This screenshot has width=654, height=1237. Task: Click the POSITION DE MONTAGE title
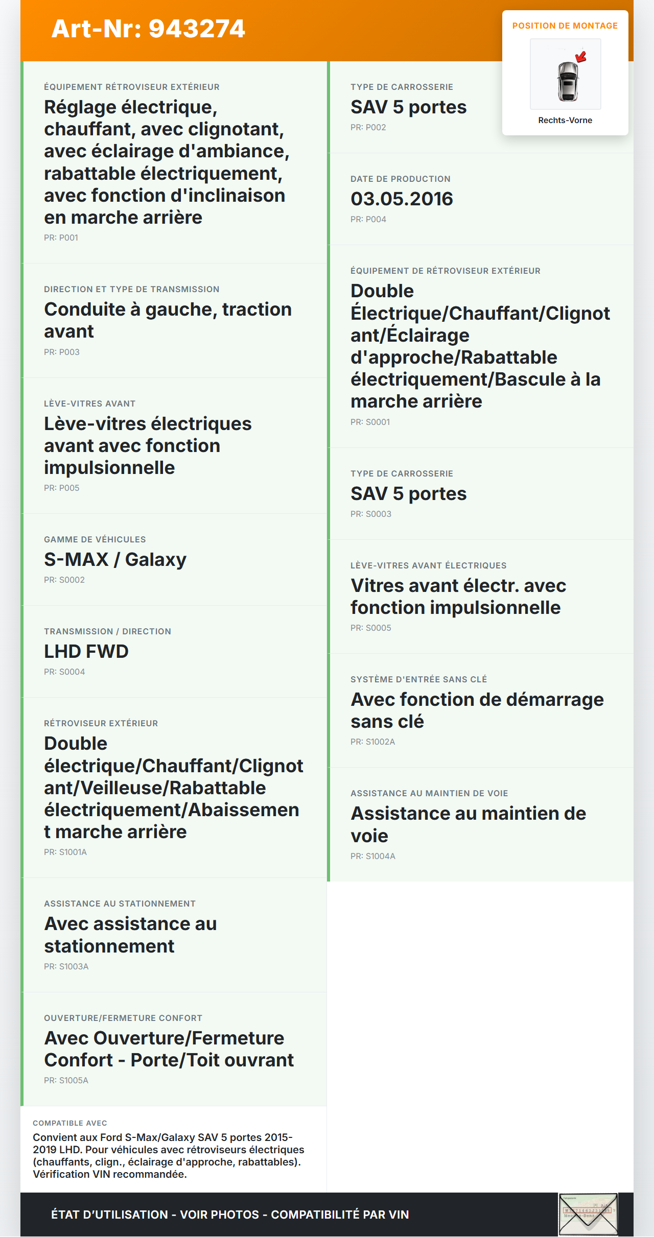tap(565, 26)
